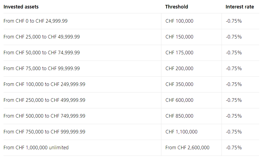Image resolution: width=262 pixels, height=158 pixels.
Task: Click the CHF 150,000 threshold value
Action: [179, 37]
